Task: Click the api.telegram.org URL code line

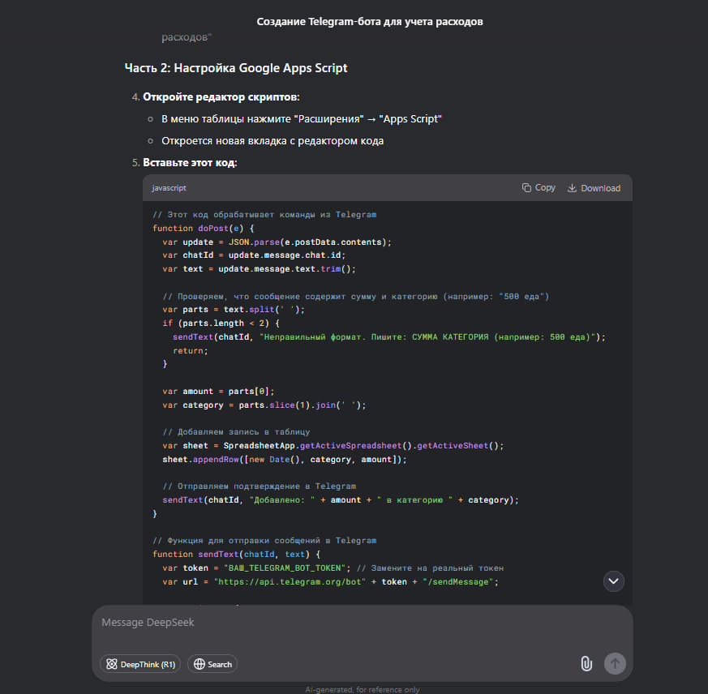Action: click(331, 582)
